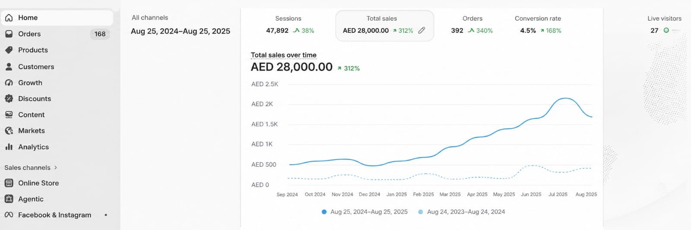Open the Agentic channel
Viewport: 691px width, 230px height.
click(x=57, y=199)
